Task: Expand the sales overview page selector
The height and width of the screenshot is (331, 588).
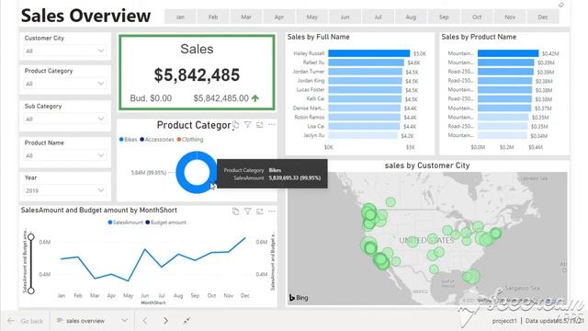Action: point(125,321)
